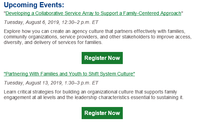Open the Developing a Collaborative Service Array link

pos(93,13)
